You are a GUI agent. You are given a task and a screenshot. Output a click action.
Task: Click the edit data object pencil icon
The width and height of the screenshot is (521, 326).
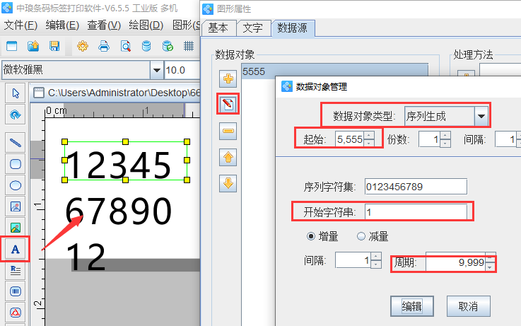228,105
